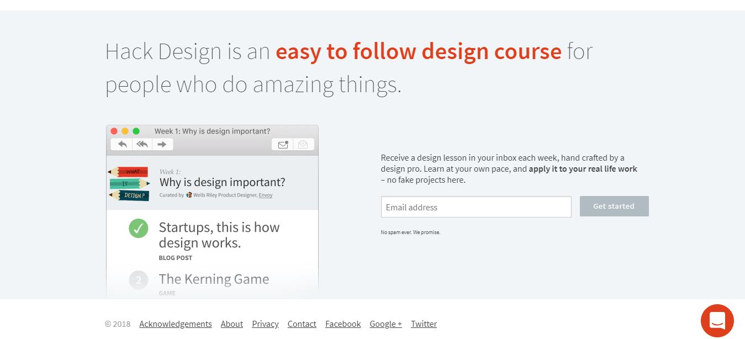Click 'BLOG POST' label
Screen dimensions: 745x339
pyautogui.click(x=176, y=258)
